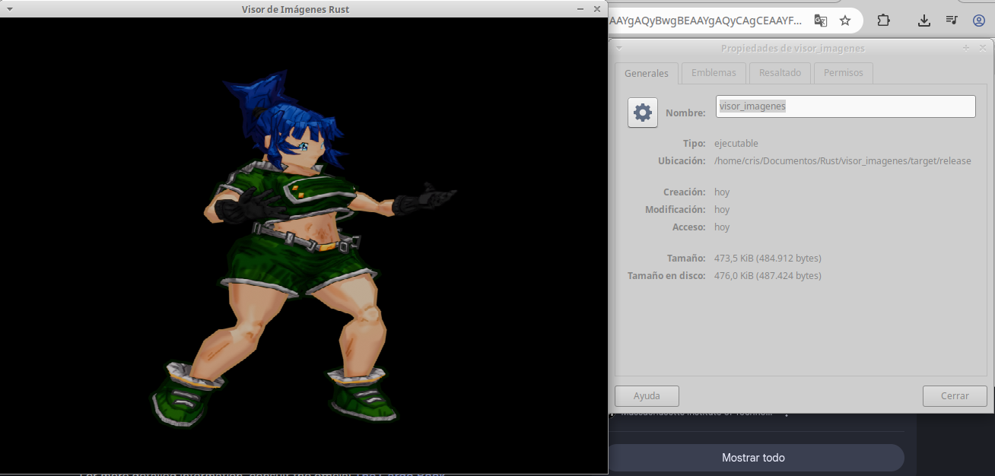
Task: Switch to the Emblemas tab
Action: click(714, 73)
